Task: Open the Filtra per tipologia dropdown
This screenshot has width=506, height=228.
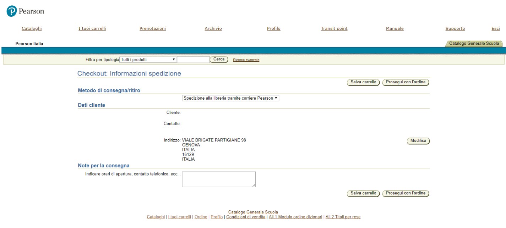Action: (148, 60)
